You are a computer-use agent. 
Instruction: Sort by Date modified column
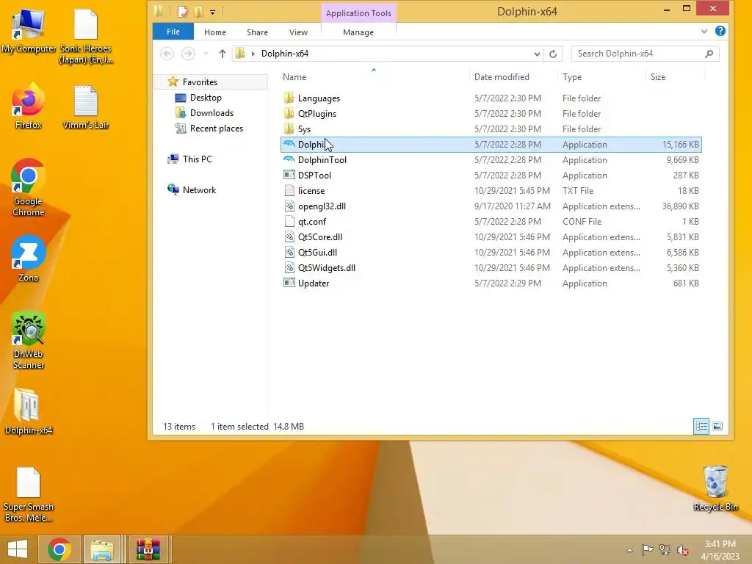(x=502, y=76)
